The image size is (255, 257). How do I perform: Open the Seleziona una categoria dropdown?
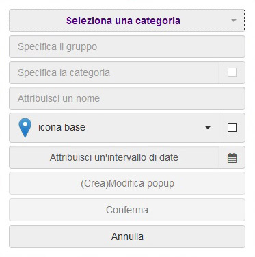point(127,21)
